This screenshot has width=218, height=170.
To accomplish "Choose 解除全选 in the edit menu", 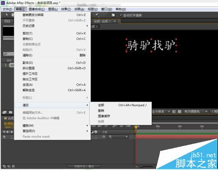I will coord(52,90).
